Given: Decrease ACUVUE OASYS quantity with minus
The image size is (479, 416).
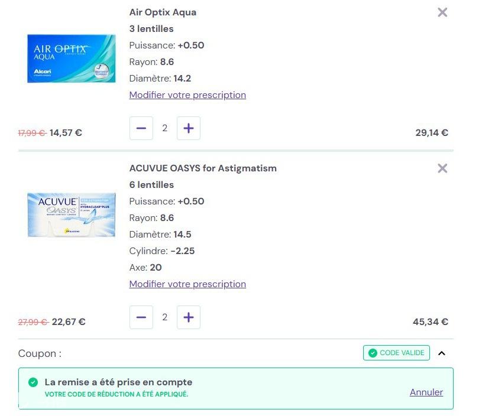Looking at the screenshot, I should click(x=141, y=317).
